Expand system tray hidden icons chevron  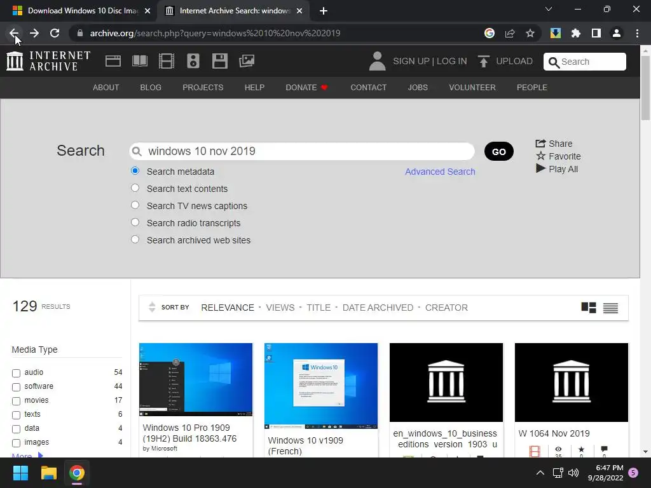point(540,473)
